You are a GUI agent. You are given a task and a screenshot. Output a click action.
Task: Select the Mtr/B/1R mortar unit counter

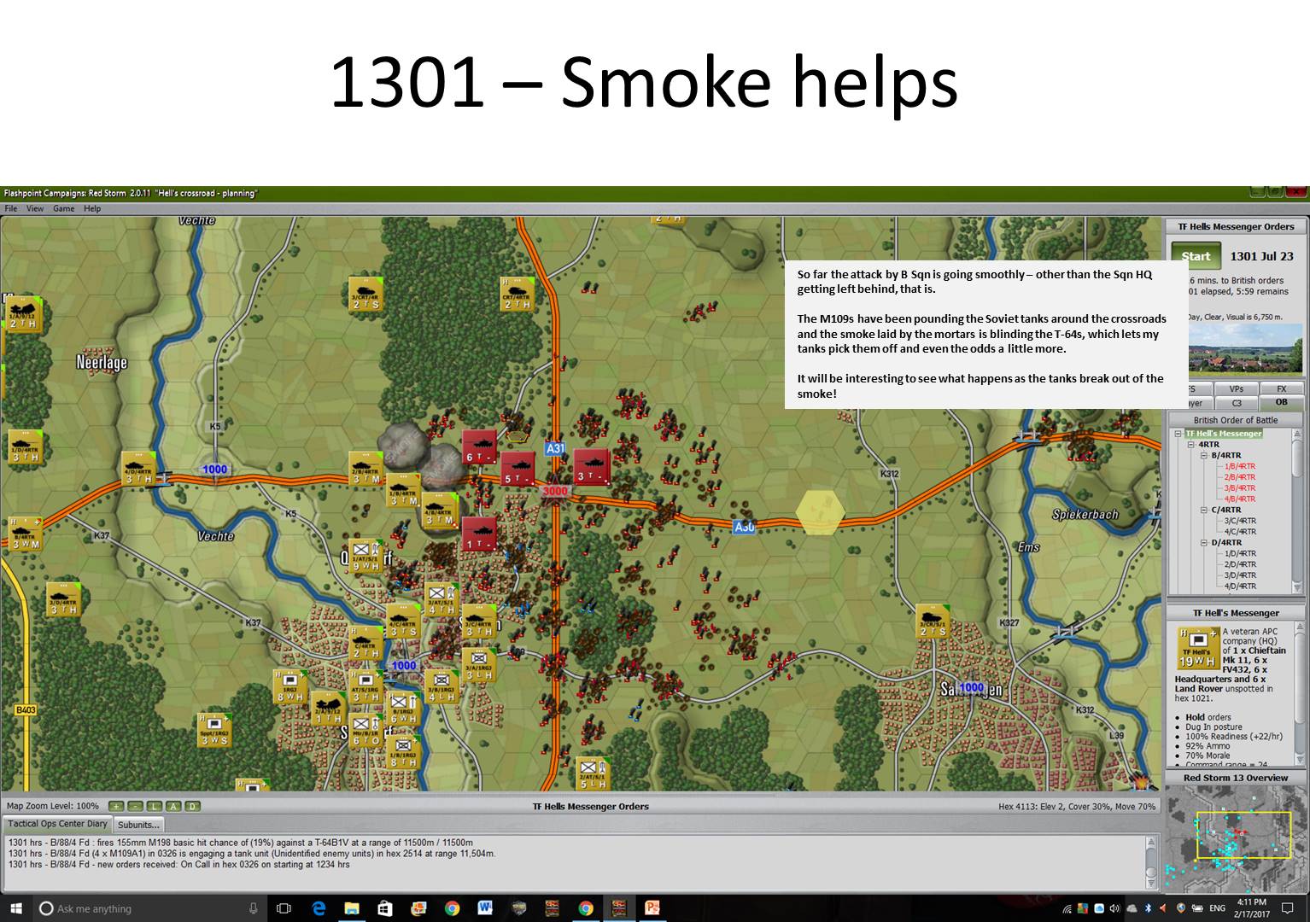coord(366,730)
